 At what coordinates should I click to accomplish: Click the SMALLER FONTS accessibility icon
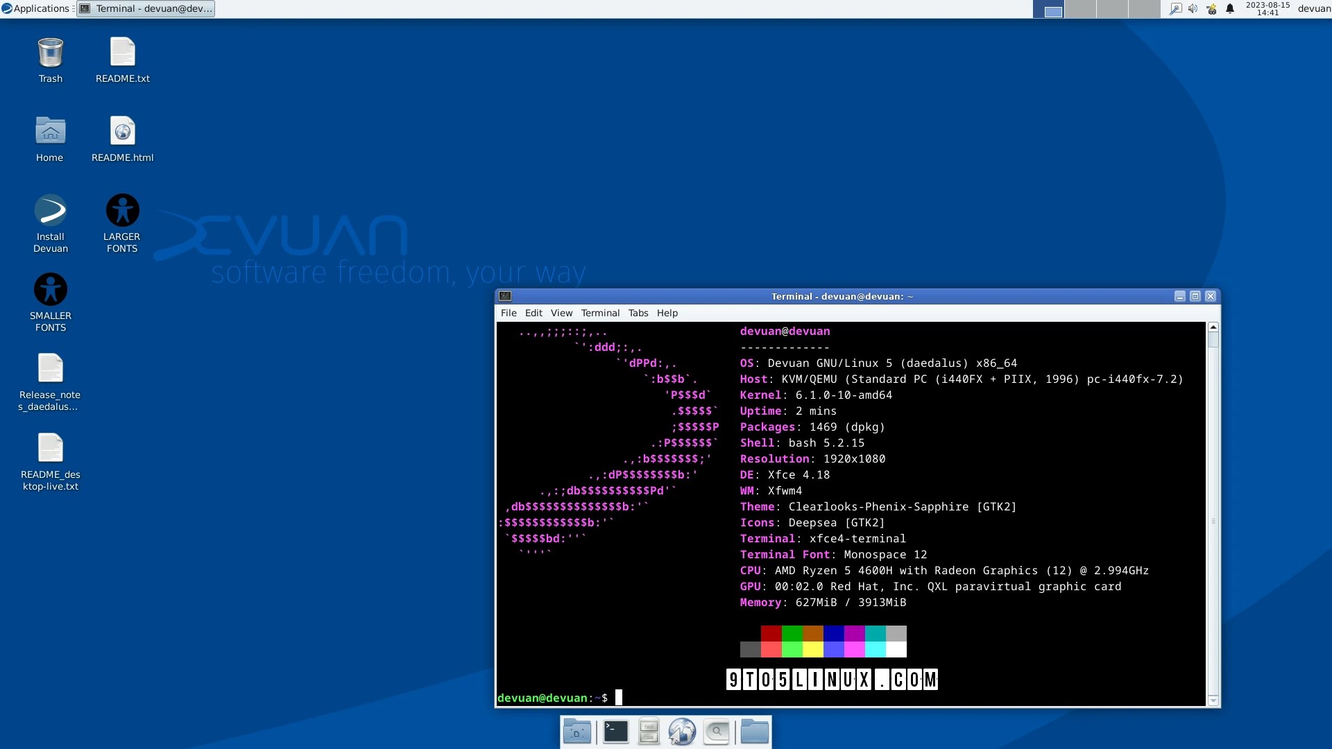[50, 290]
